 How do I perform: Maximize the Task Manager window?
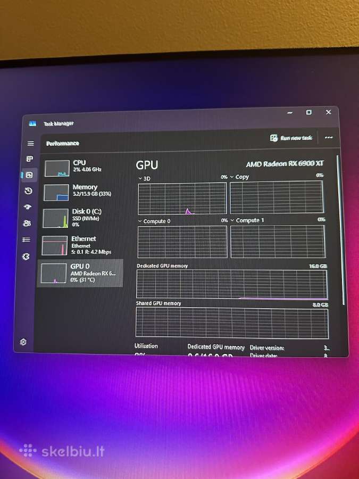click(309, 112)
